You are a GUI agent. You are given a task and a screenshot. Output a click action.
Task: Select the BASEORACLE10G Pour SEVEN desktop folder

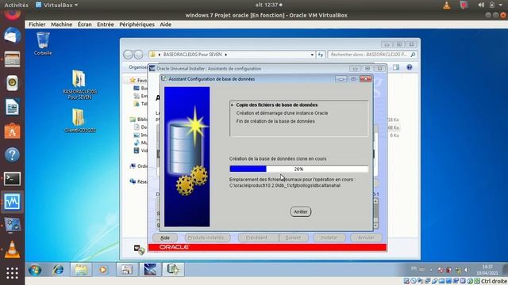pos(79,85)
